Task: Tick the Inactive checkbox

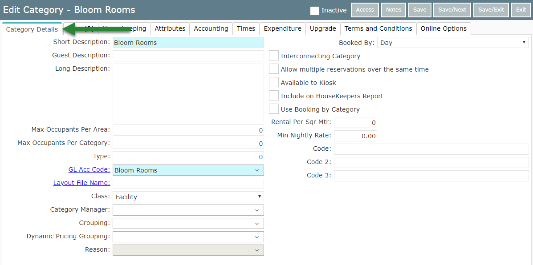Action: click(315, 11)
